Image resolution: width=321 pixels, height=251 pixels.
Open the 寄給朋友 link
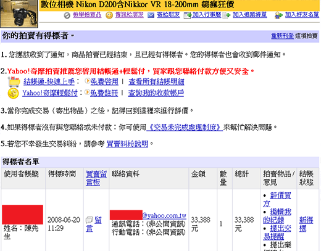click(x=169, y=15)
